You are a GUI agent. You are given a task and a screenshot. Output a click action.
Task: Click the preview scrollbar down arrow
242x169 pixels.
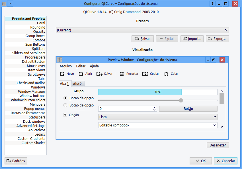222,127
